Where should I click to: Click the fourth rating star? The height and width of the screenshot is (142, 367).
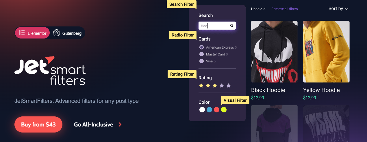pos(222,86)
